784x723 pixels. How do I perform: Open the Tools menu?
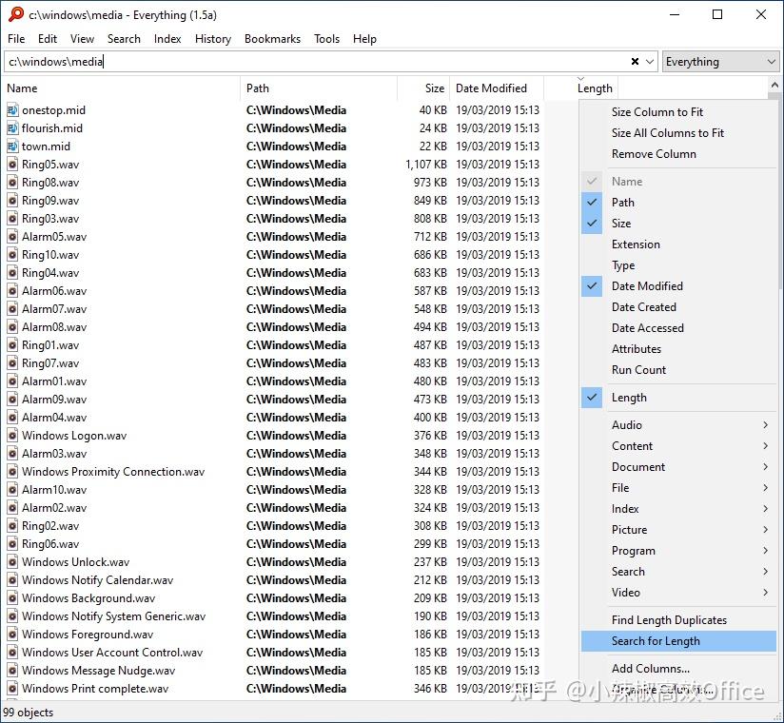326,39
